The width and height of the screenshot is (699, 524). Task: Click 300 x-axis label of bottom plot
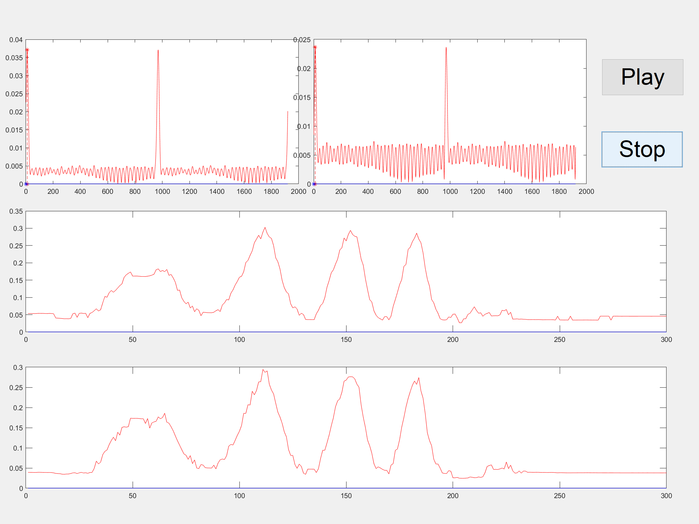coord(666,495)
